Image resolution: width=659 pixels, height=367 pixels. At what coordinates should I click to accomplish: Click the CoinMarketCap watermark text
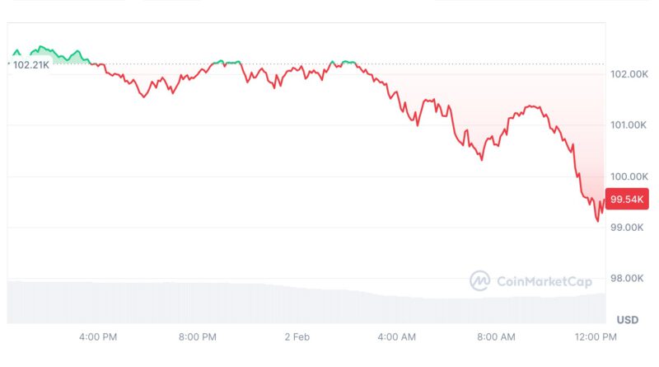click(544, 281)
